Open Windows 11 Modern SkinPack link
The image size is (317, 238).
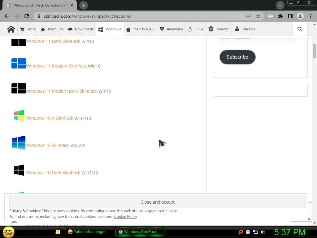tap(56, 66)
